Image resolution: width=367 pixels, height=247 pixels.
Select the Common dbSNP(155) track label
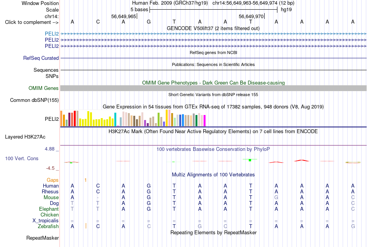pos(34,100)
